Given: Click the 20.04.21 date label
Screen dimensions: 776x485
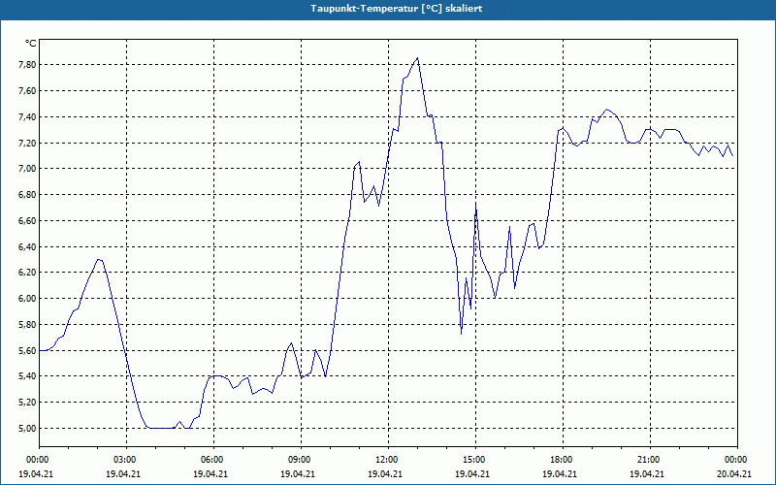Looking at the screenshot, I should point(734,473).
